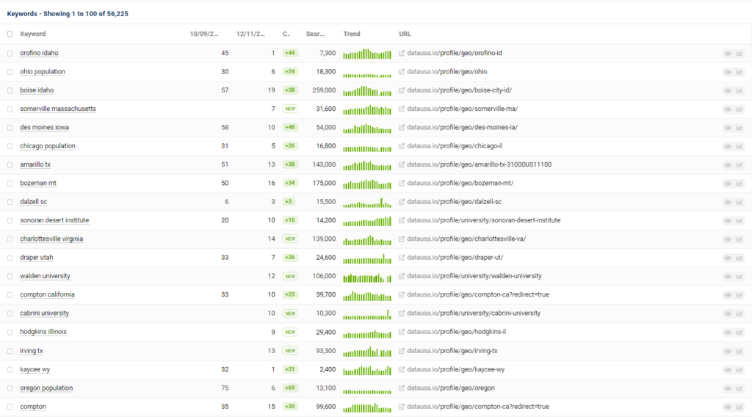This screenshot has height=417, width=752.
Task: Check the box next to amarillo tx
Action: click(10, 164)
